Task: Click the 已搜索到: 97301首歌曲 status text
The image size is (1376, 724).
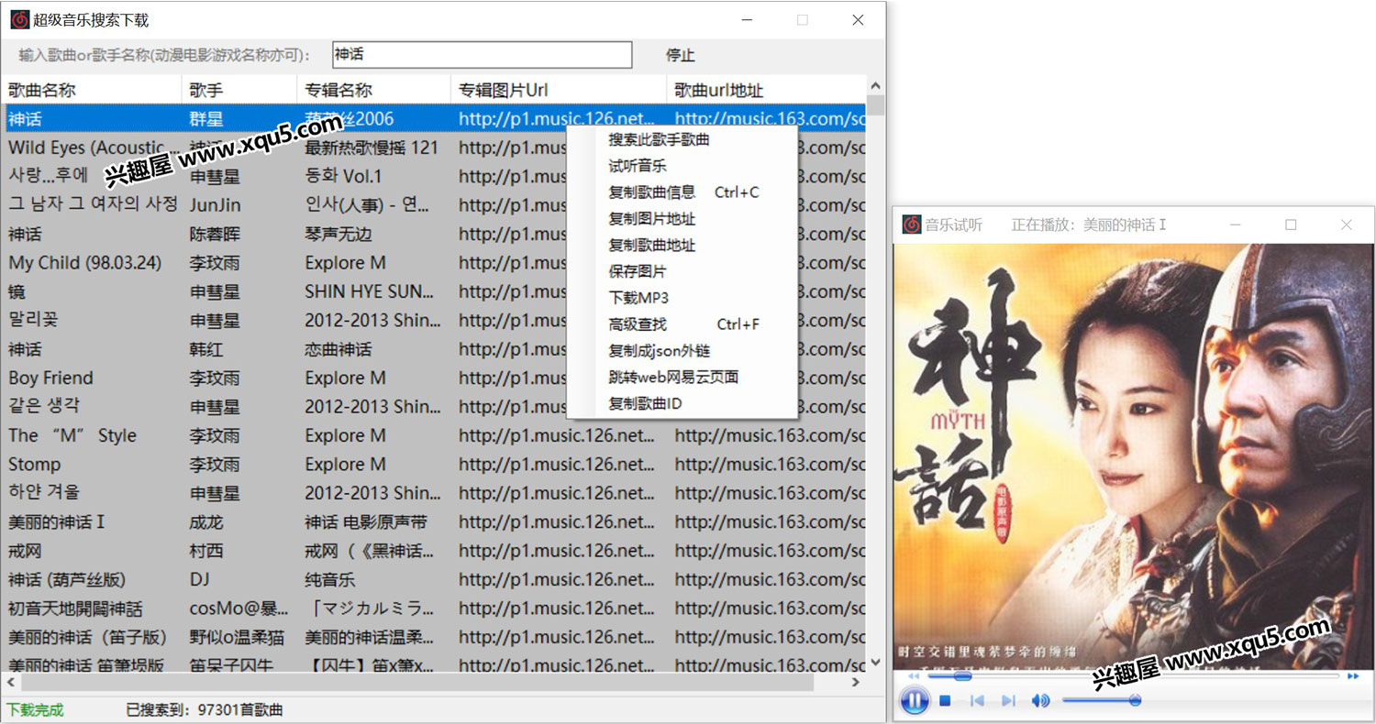Action: (205, 710)
